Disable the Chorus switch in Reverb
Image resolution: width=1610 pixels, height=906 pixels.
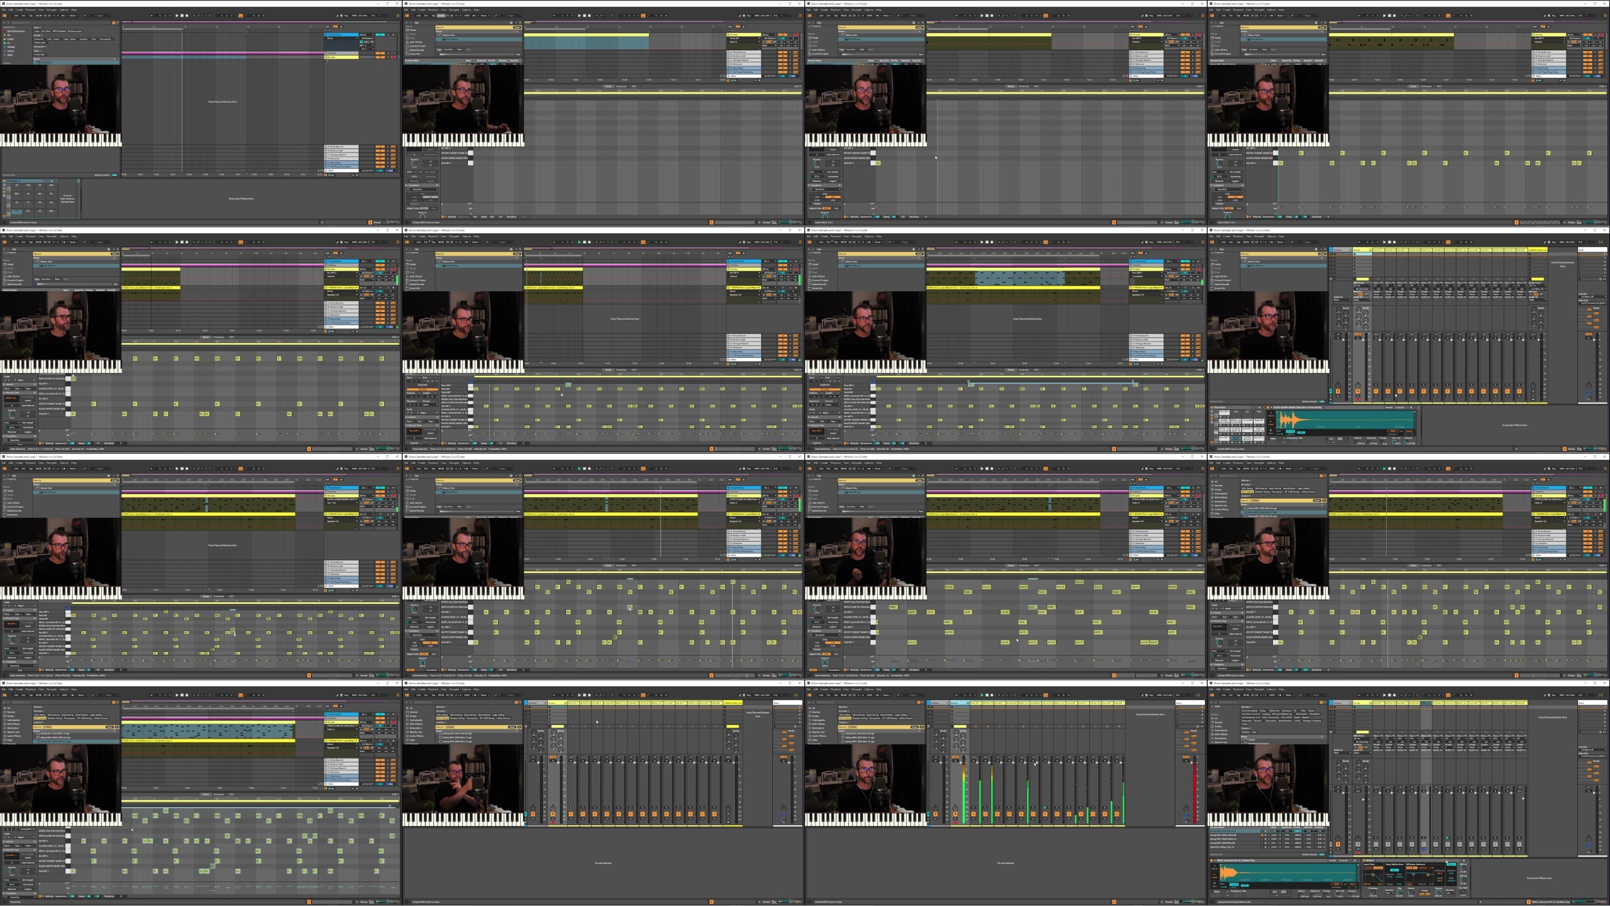point(1451,865)
